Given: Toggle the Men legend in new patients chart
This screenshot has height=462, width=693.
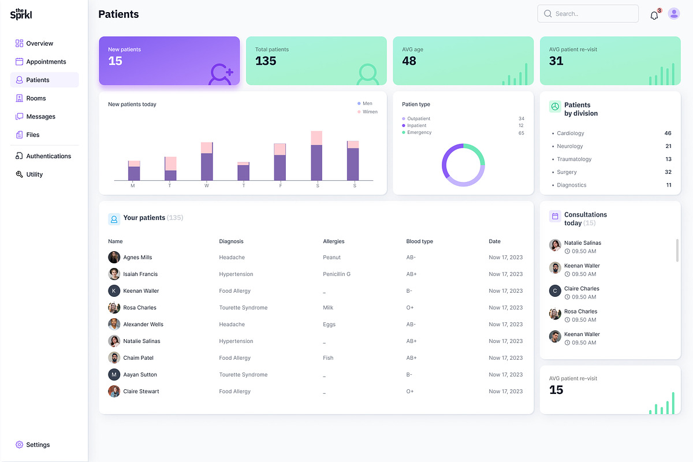Looking at the screenshot, I should [366, 103].
